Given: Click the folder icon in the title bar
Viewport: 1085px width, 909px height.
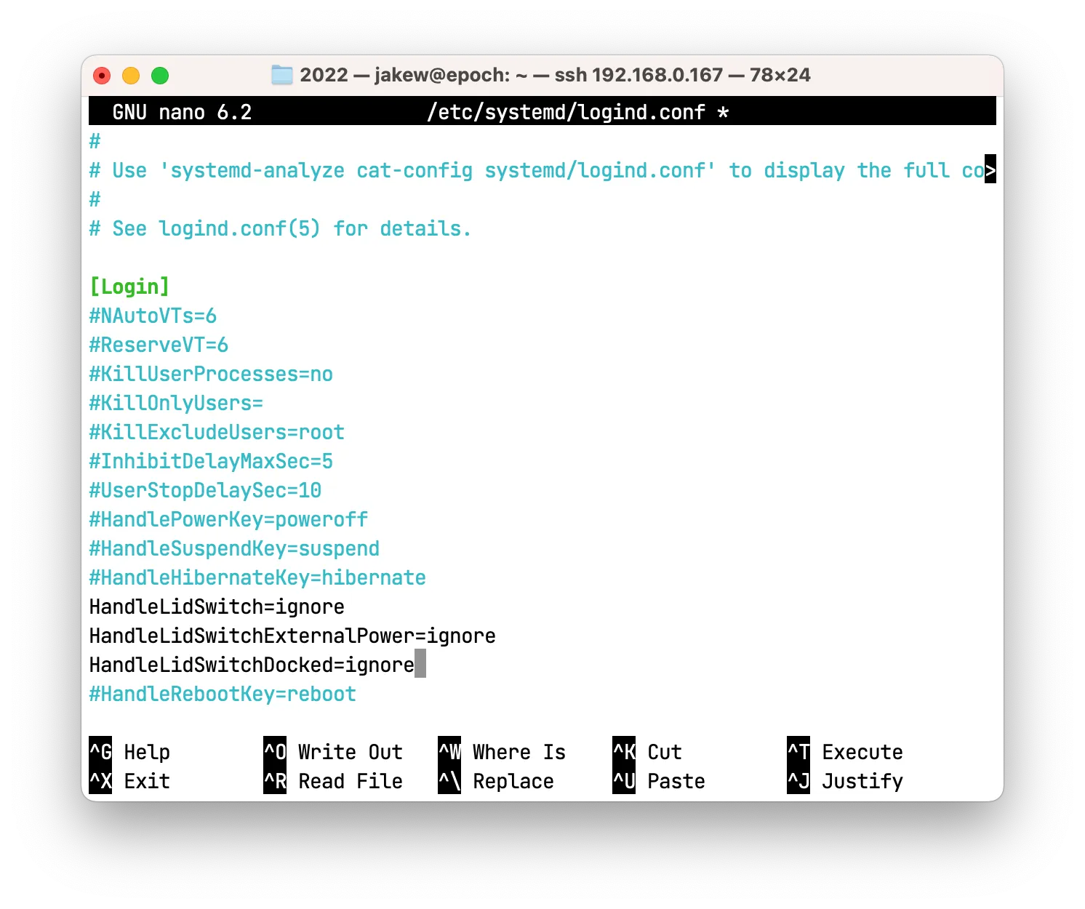Looking at the screenshot, I should pyautogui.click(x=281, y=75).
